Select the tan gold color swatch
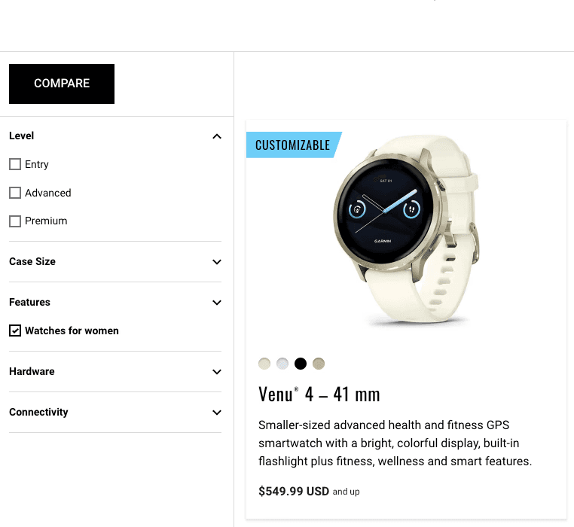 [x=319, y=364]
